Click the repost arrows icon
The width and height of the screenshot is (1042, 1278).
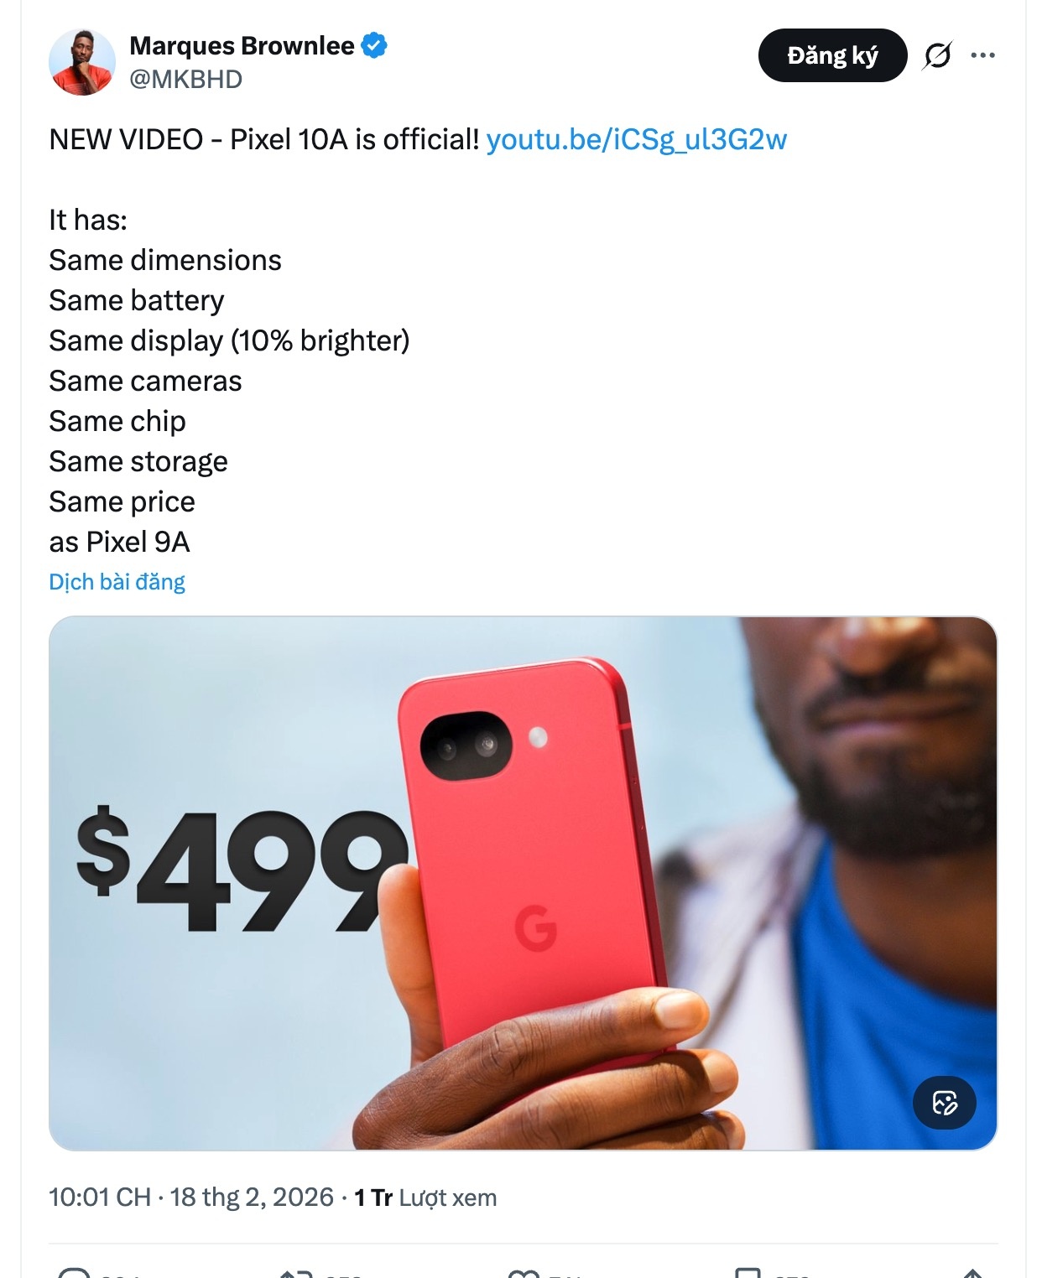coord(295,1274)
